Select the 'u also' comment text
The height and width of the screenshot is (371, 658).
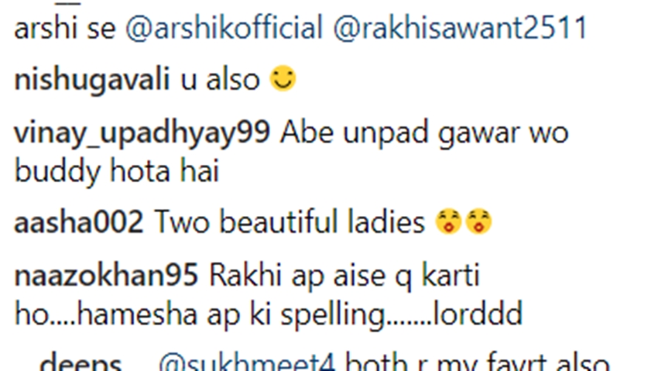221,80
